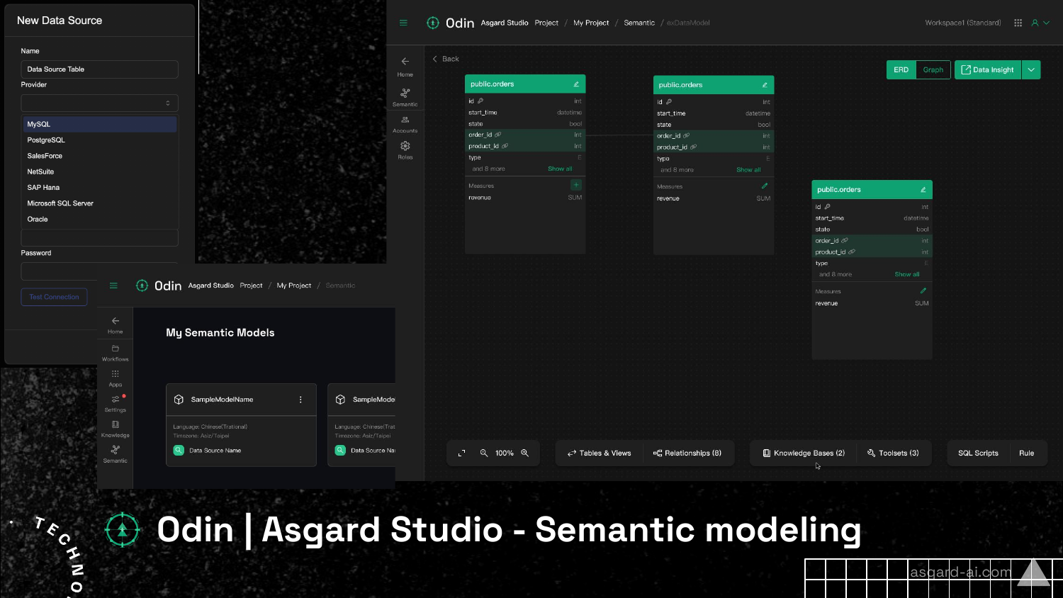The height and width of the screenshot is (598, 1063).
Task: Click the cube icon on SampleModelName card
Action: (179, 400)
